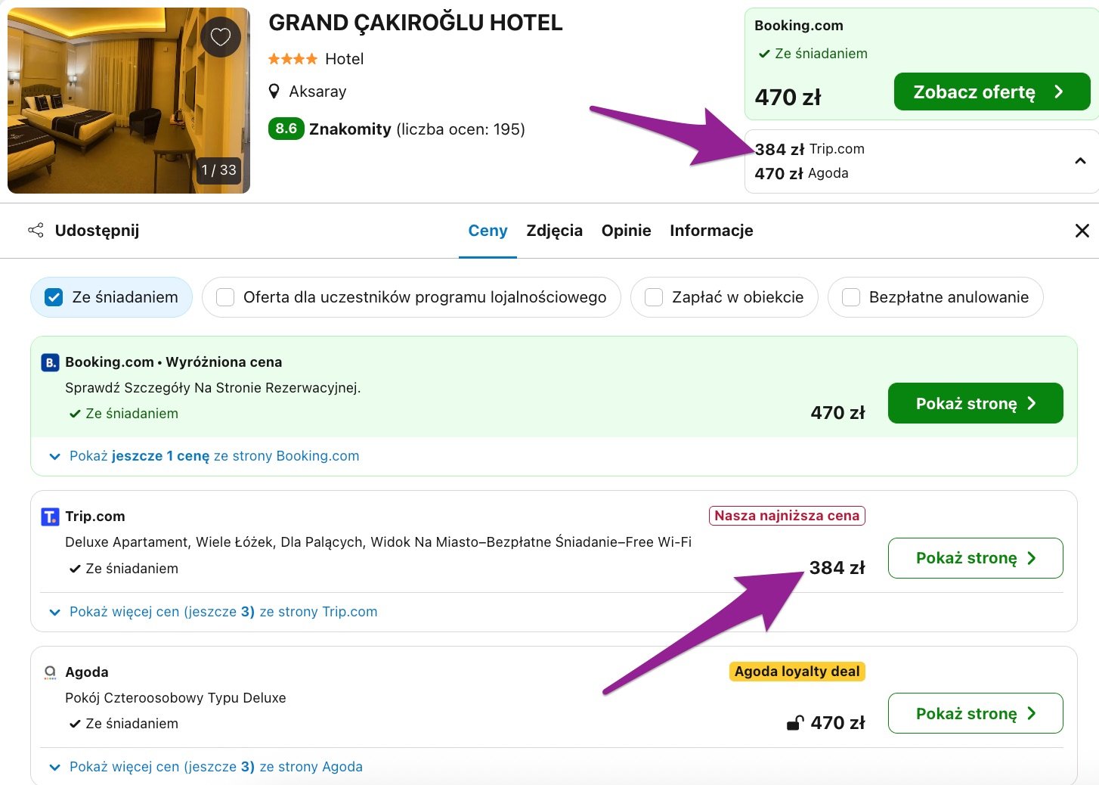Click Pokaż stronę for Booking.com
The image size is (1099, 785).
click(x=975, y=403)
